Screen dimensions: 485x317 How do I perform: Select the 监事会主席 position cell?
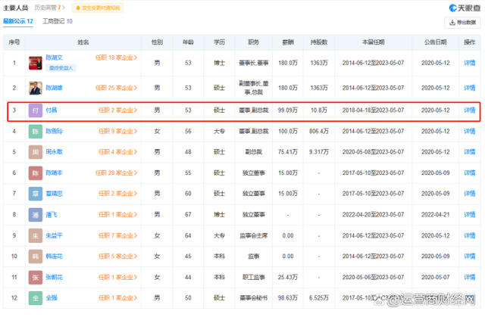coord(254,235)
